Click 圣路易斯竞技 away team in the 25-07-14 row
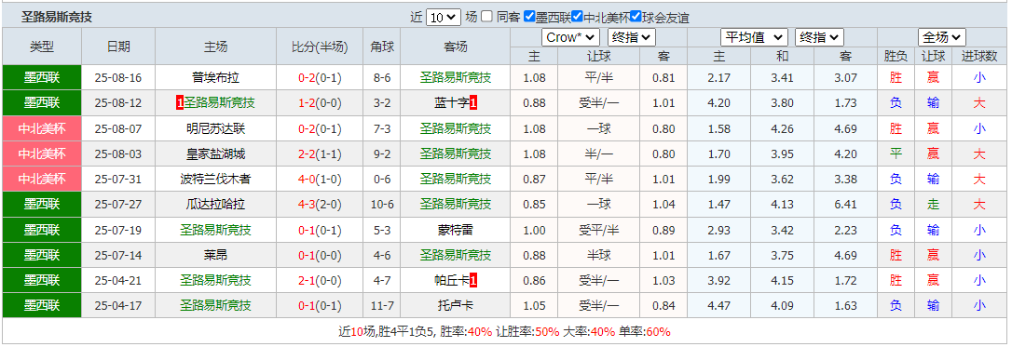The image size is (1012, 347). [455, 255]
